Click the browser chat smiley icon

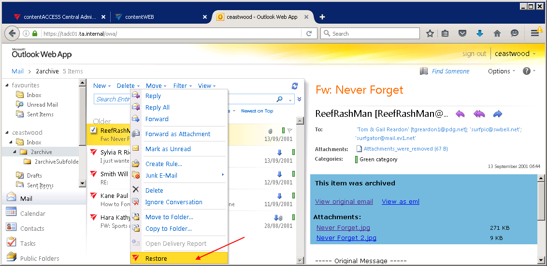tap(515, 33)
